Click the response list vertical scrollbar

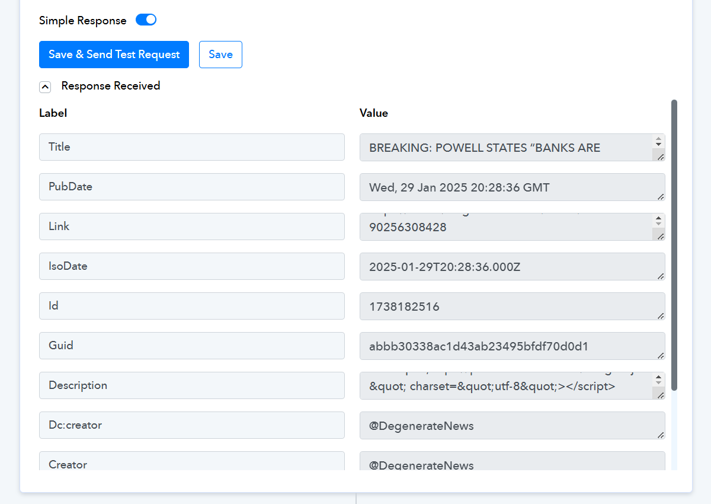pos(674,245)
